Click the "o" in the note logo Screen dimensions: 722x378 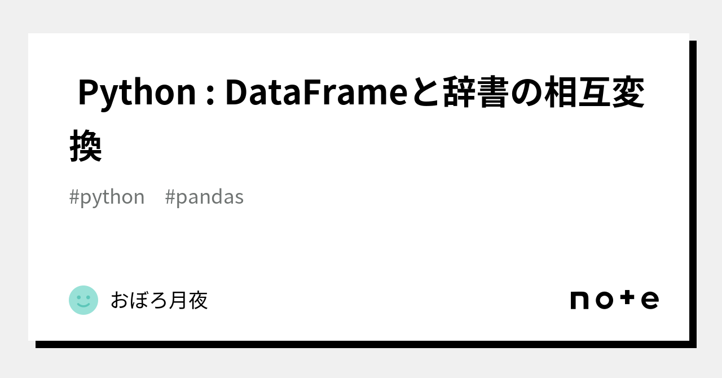pyautogui.click(x=604, y=300)
